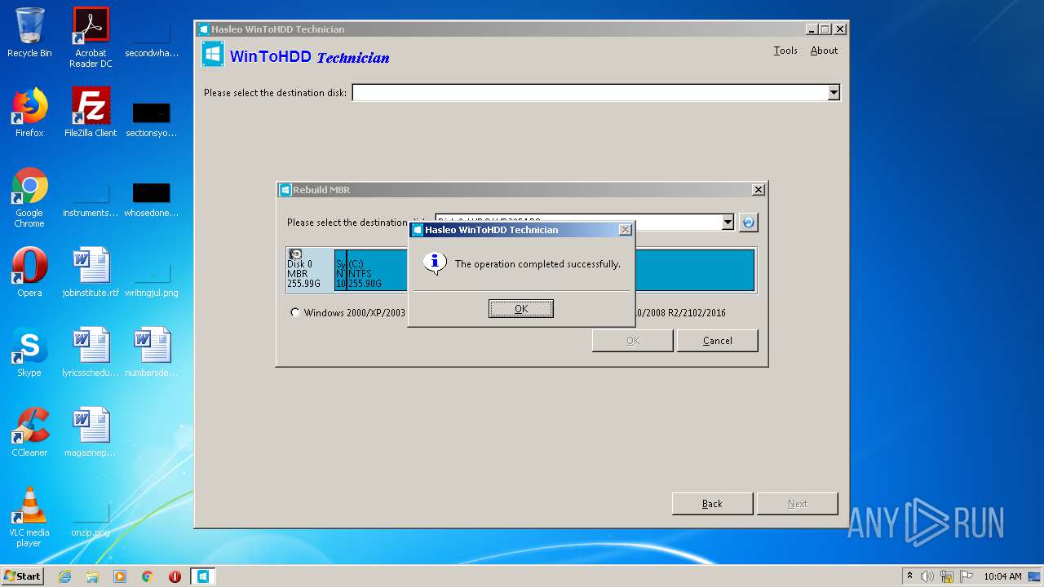
Task: Show hidden system tray icons
Action: [x=909, y=576]
